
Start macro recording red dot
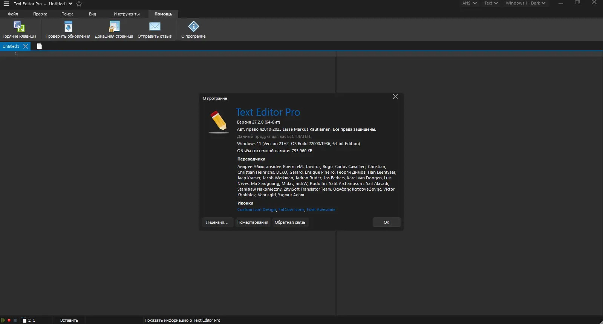(x=9, y=320)
